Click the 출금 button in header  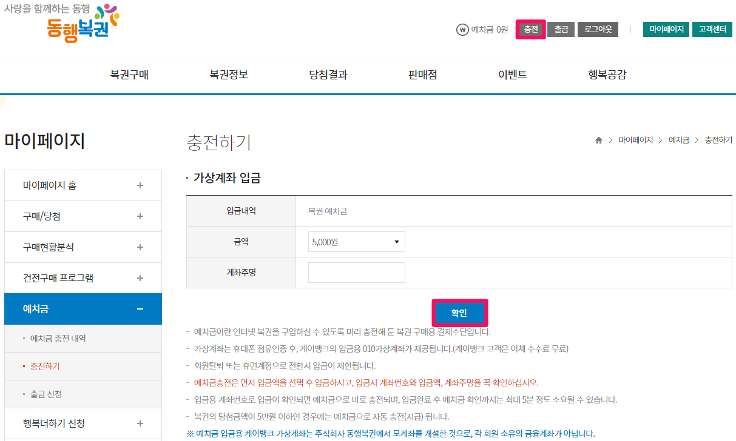tap(561, 29)
